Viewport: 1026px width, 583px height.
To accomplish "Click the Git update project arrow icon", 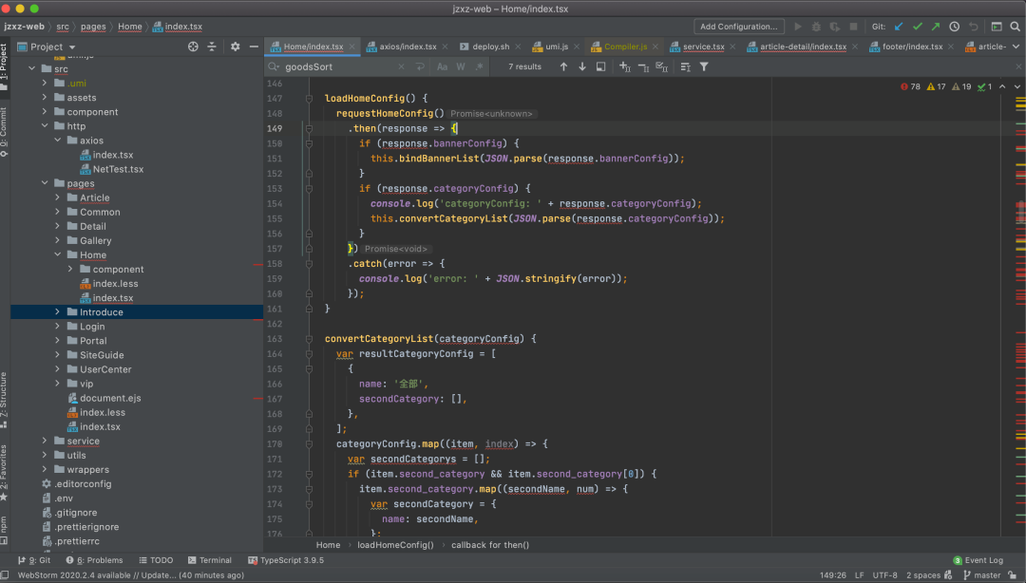I will coord(898,27).
